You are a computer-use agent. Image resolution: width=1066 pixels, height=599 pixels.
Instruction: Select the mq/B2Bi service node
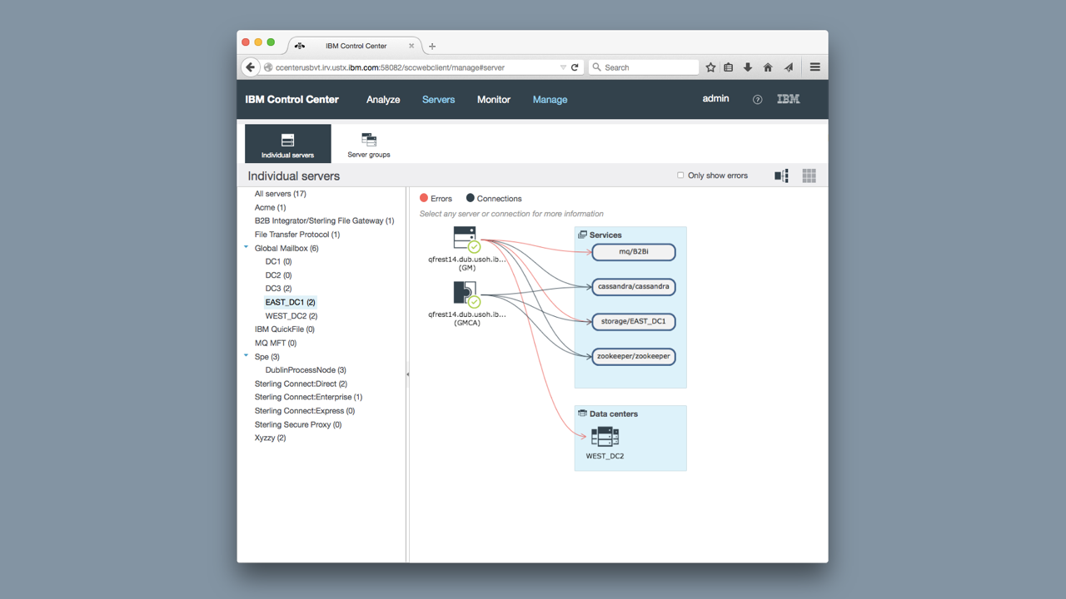point(634,252)
